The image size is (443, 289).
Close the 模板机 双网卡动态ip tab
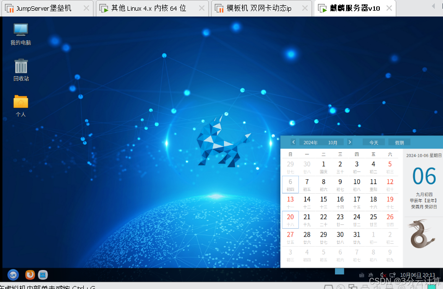[x=305, y=8]
